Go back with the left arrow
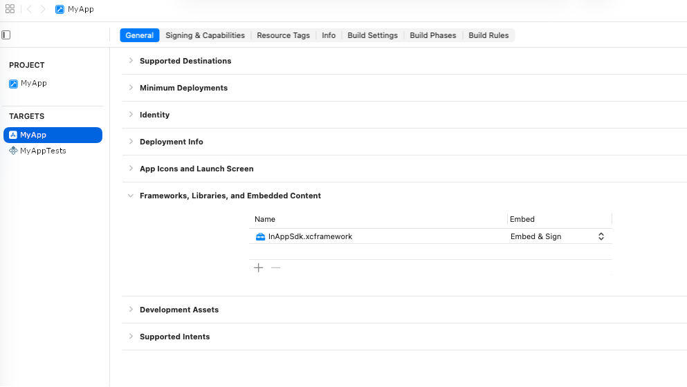Screen dimensions: 687x387 pos(29,10)
